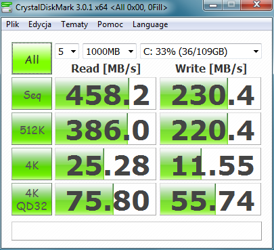Start the 512K benchmark test
The height and width of the screenshot is (250, 274).
32,129
